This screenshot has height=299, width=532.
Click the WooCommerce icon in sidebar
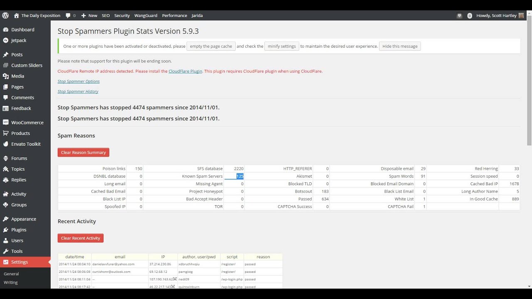click(x=5, y=123)
